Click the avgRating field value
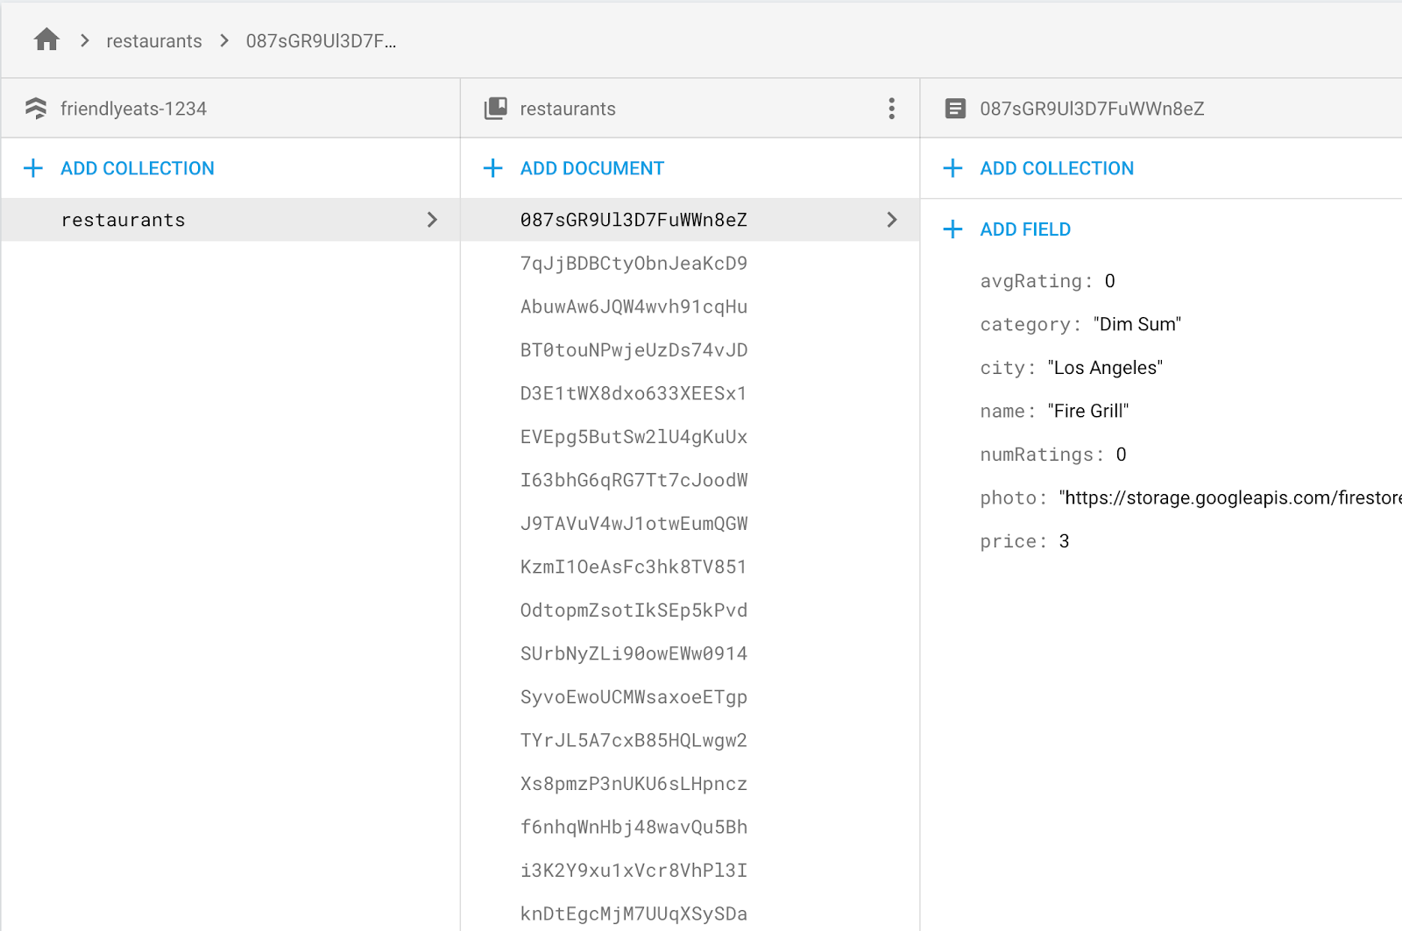This screenshot has width=1402, height=931. [1109, 280]
